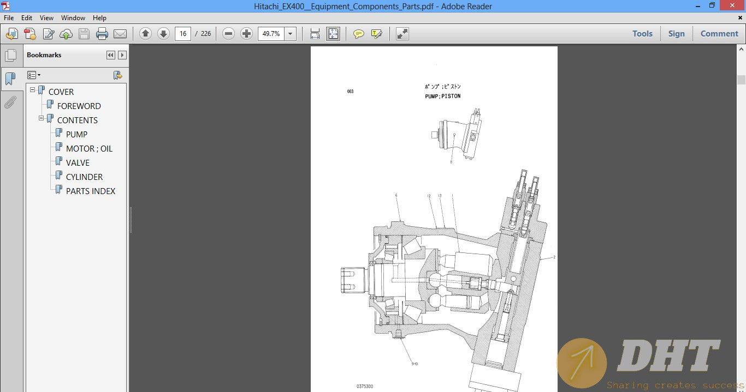This screenshot has width=746, height=392.
Task: Zoom in with the plus button
Action: (247, 34)
